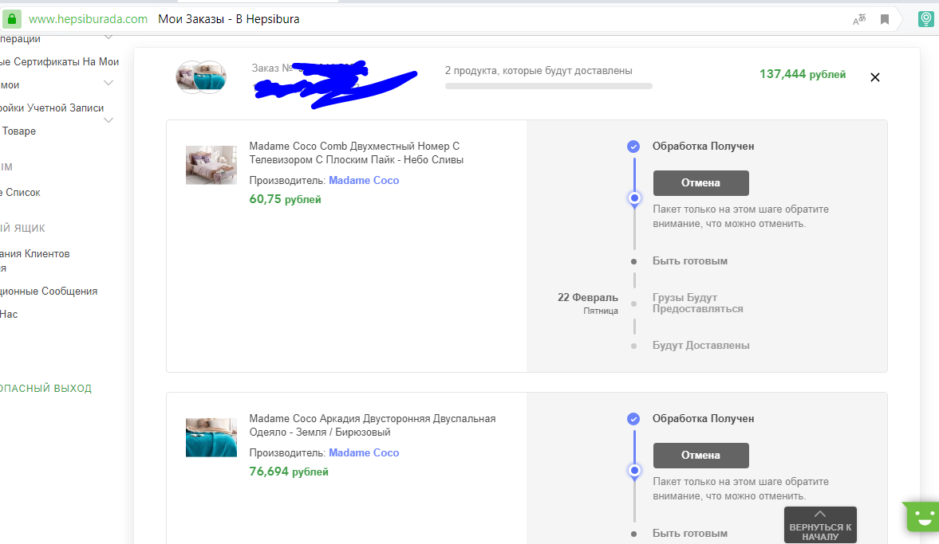Viewport: 939px width, 544px height.
Task: Open the teal extension icon in address bar
Action: pos(925,19)
